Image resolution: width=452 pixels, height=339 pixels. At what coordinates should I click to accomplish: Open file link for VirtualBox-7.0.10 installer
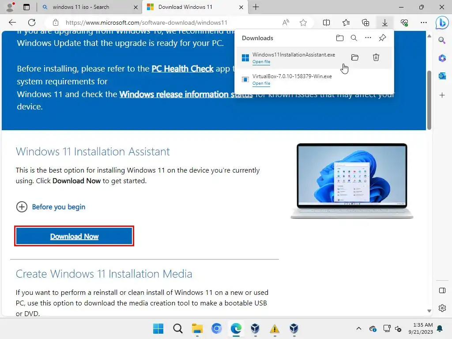click(261, 83)
